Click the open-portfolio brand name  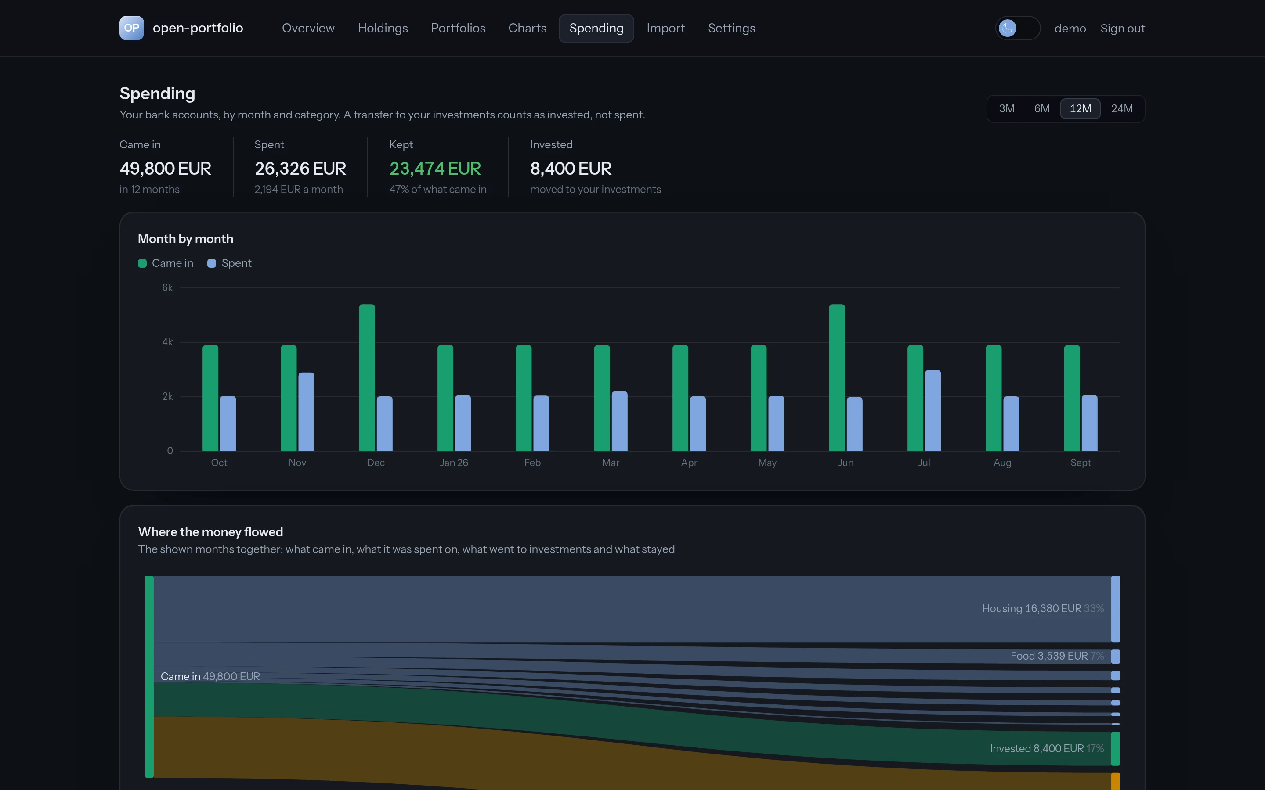198,28
